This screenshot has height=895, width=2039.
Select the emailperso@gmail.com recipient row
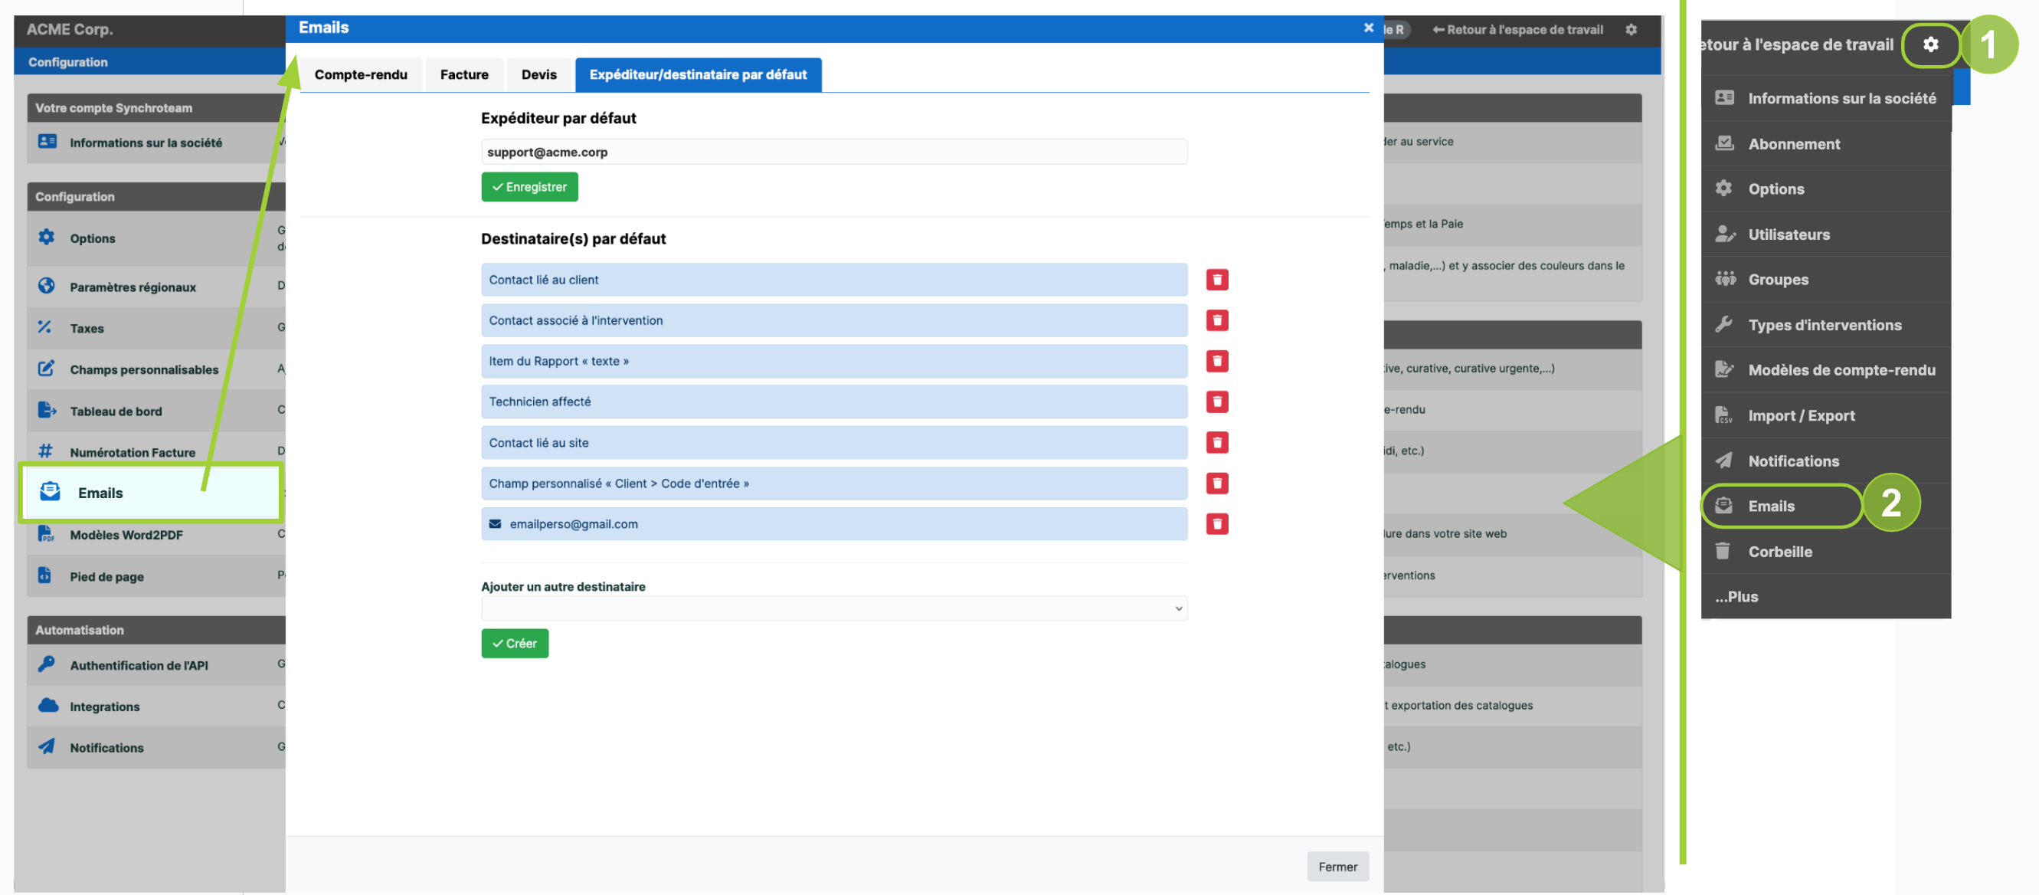click(x=833, y=523)
